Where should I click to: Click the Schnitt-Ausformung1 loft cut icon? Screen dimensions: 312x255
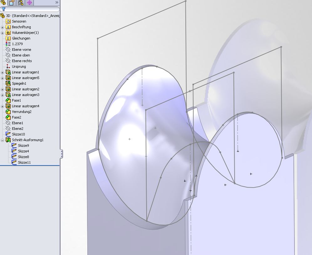pos(8,140)
